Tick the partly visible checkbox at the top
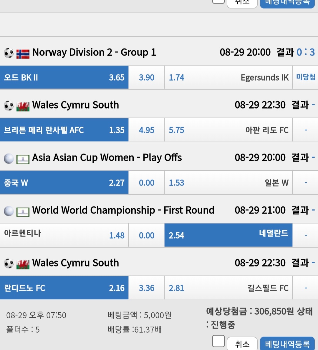Screen dimensions: 318x350 coord(218,1)
